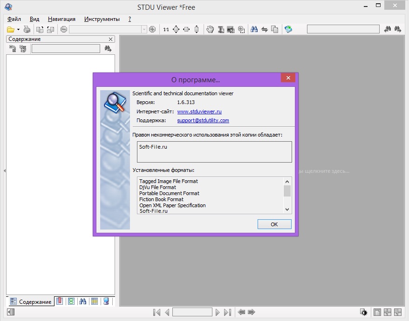Screen dimensions: 409x321
Task: Click the formats list scrollbar thumb
Action: coord(287,191)
